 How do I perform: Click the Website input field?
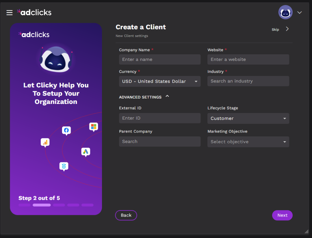248,59
